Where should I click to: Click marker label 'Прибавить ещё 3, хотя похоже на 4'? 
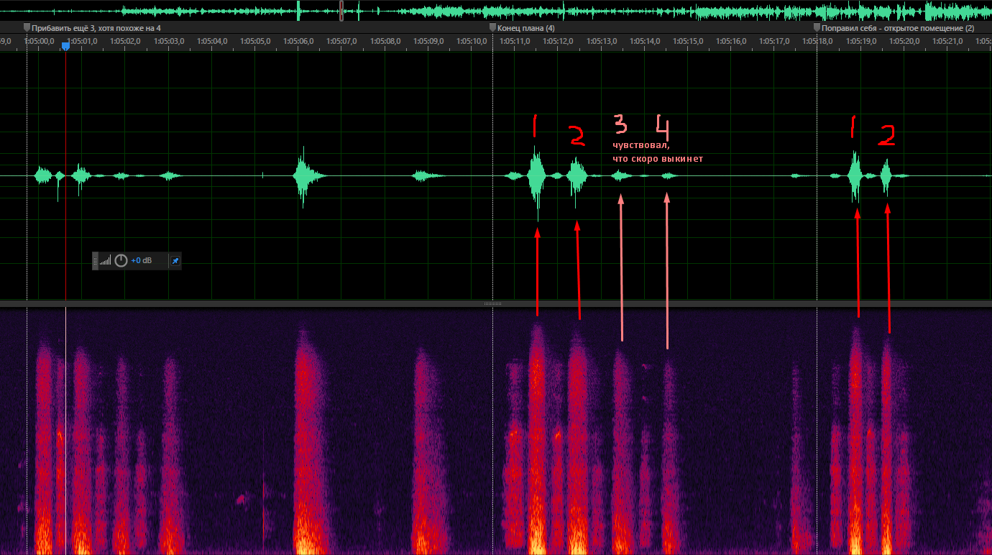coord(96,28)
